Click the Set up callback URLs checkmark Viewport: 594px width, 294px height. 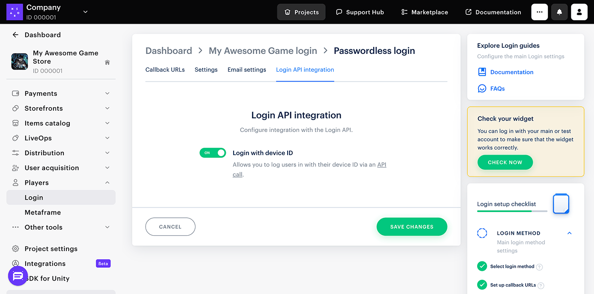tap(482, 285)
